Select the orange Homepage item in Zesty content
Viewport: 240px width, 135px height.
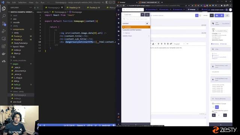click(x=136, y=27)
